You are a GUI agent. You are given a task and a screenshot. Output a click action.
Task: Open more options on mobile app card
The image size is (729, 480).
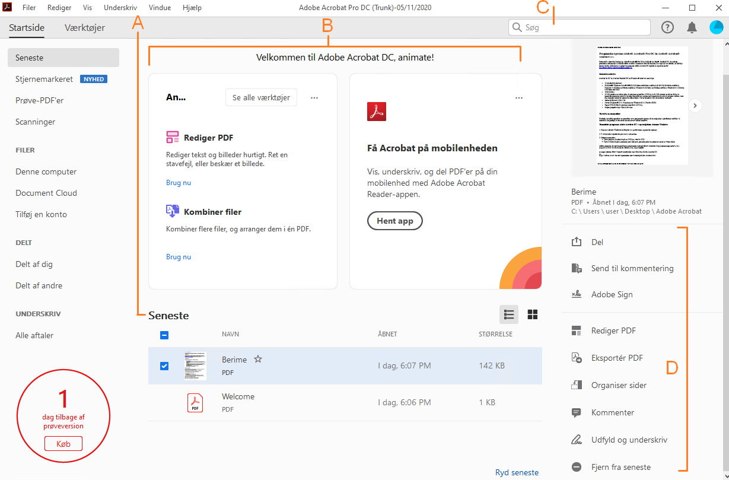coord(519,98)
